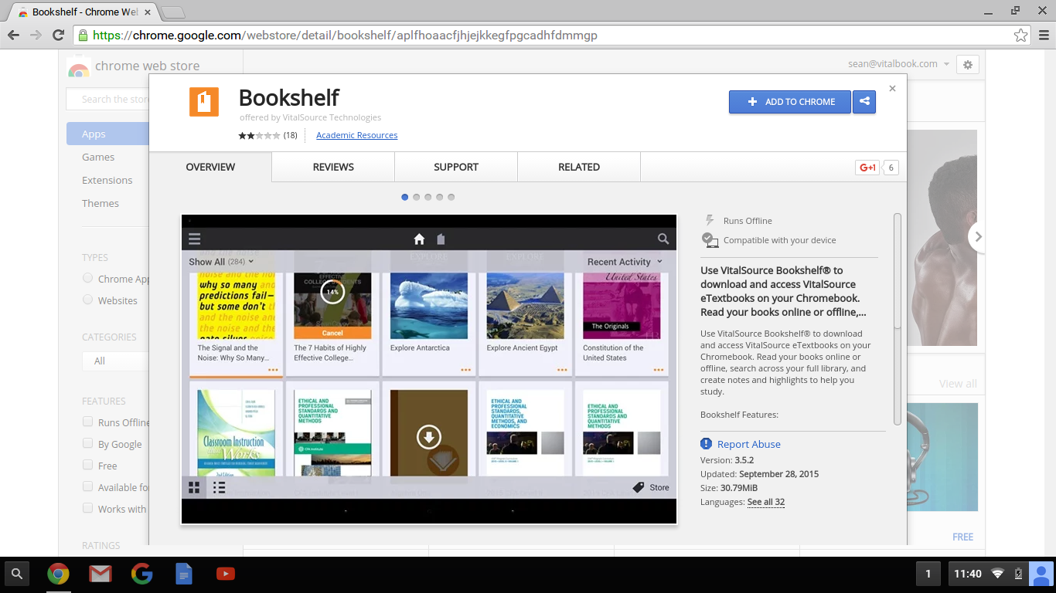Click the Bookshelf orange app icon
1056x593 pixels.
[x=204, y=102]
